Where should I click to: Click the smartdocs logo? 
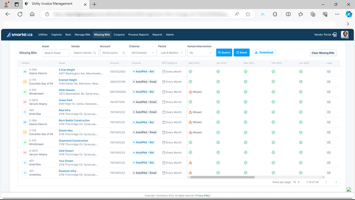[20, 35]
